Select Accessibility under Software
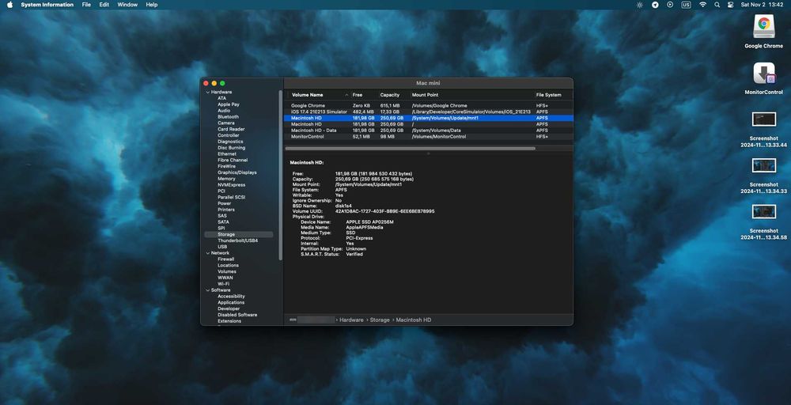Screen dimensions: 791x405 (x=232, y=297)
